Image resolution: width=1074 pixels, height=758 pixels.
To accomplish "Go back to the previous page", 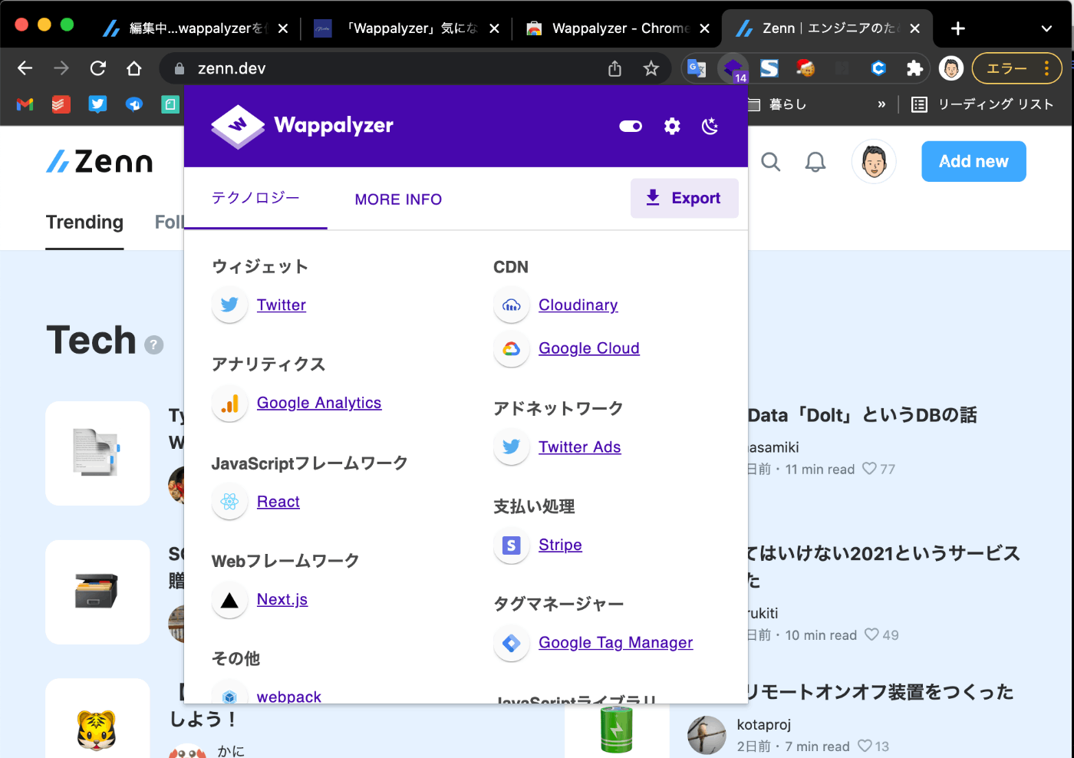I will click(x=25, y=68).
